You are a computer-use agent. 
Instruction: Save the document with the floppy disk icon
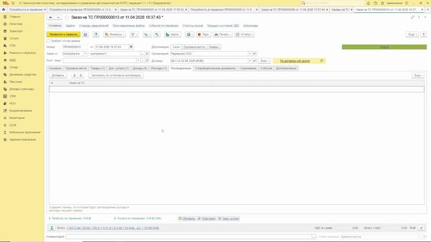click(x=86, y=34)
